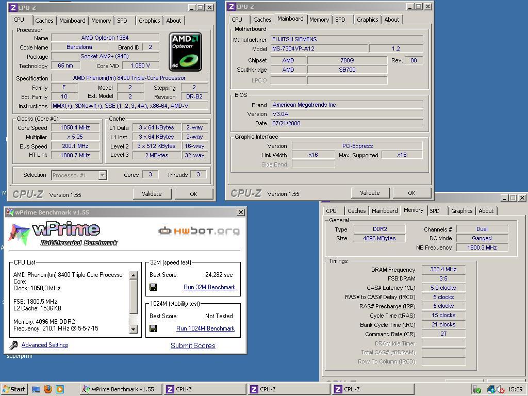This screenshot has width=528, height=396.
Task: Click Validate in the Mainboard CPU-Z window
Action: (370, 193)
